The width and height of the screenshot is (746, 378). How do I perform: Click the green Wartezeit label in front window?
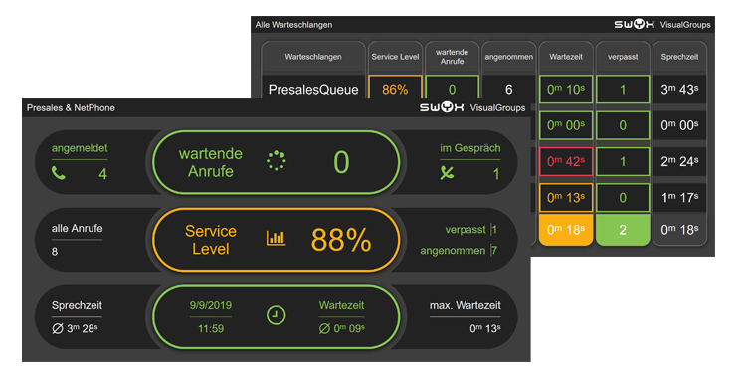click(341, 305)
